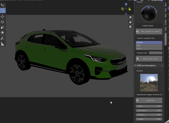Select the Tweak select tool
The image size is (169, 123).
coord(3,5)
